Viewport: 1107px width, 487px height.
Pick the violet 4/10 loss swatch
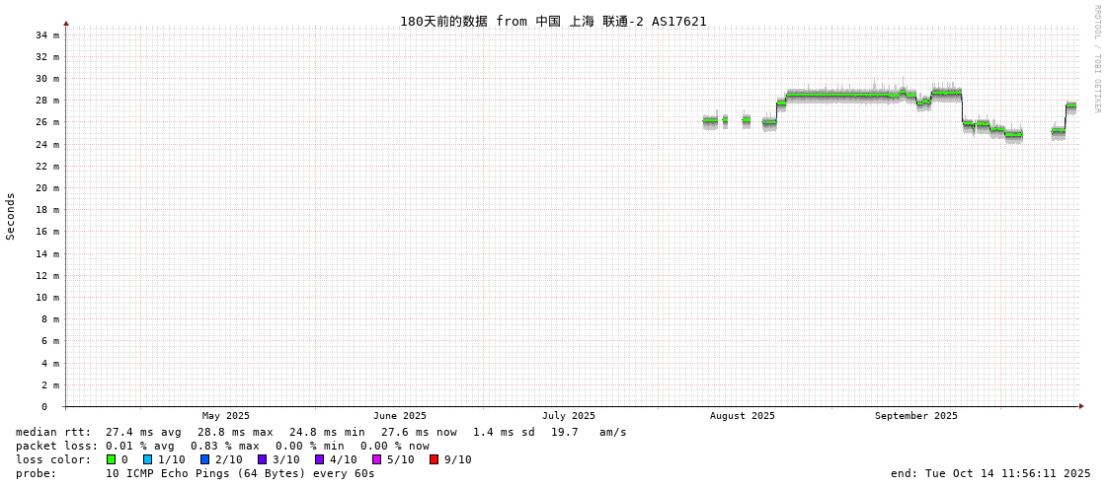pos(320,459)
